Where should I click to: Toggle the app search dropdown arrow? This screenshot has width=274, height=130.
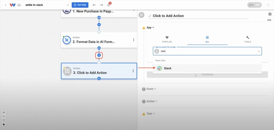[x=259, y=51]
